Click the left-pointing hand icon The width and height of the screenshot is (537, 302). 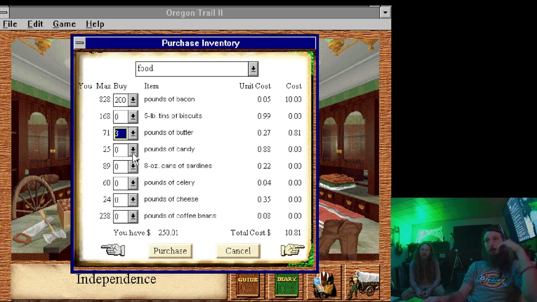[113, 250]
